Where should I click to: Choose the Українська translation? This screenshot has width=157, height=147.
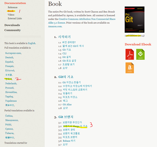[11, 101]
